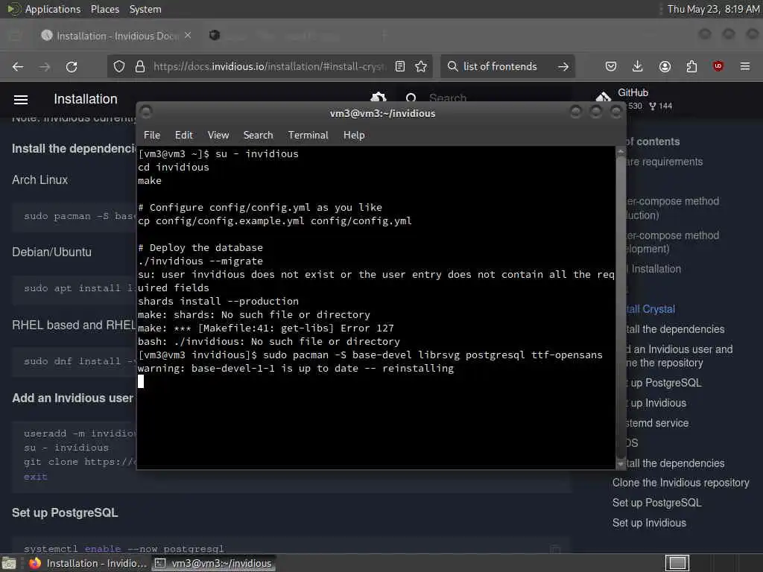Submit the 'list of frontends' search arrow
The height and width of the screenshot is (572, 763).
tap(563, 66)
